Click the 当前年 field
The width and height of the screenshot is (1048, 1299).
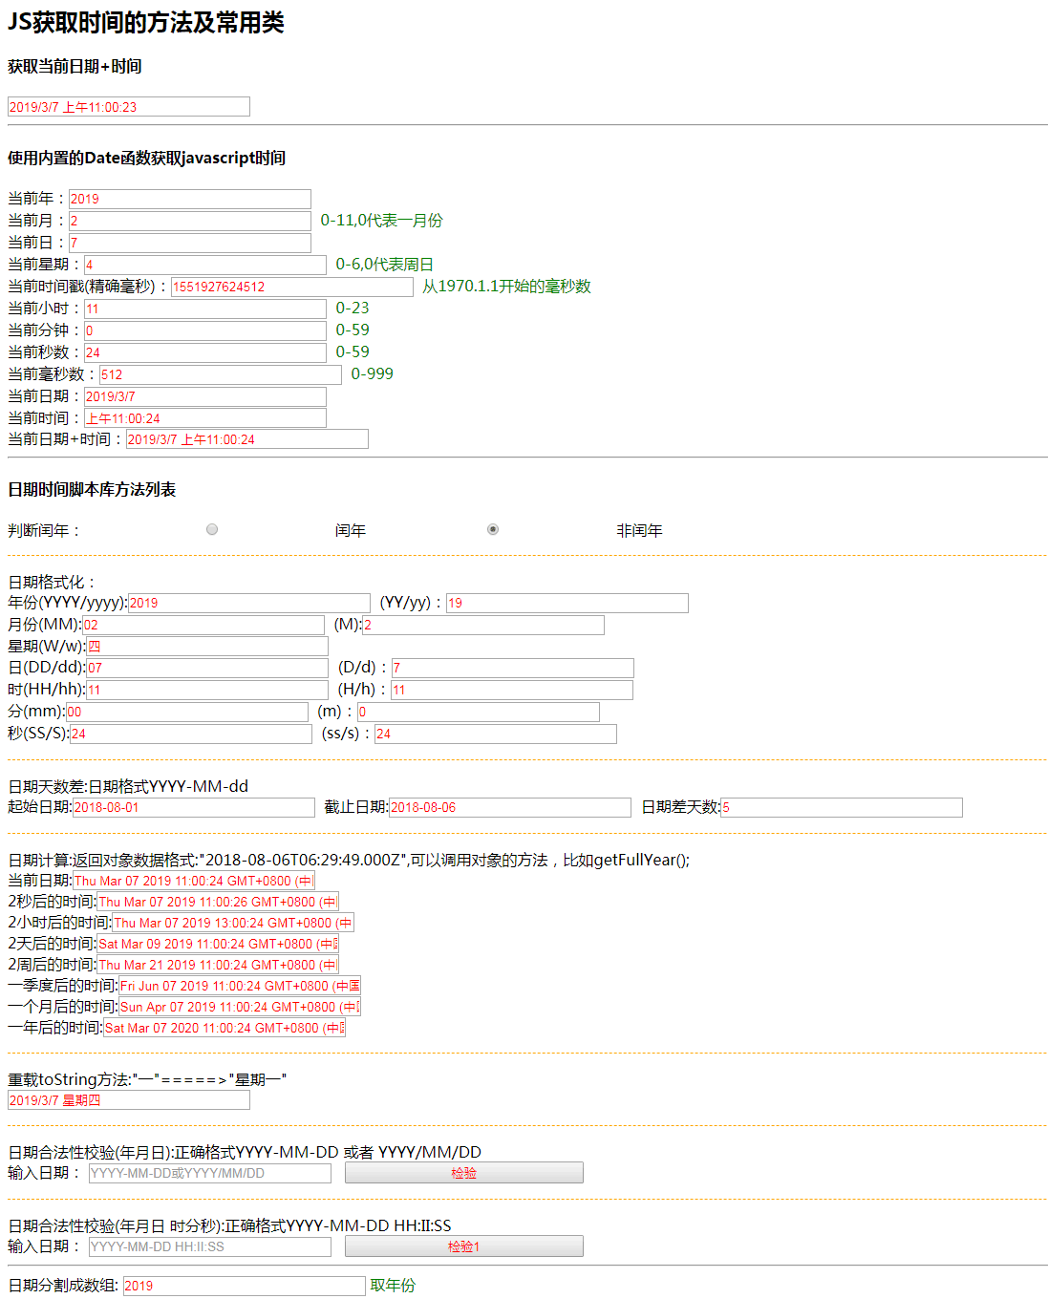pyautogui.click(x=190, y=199)
